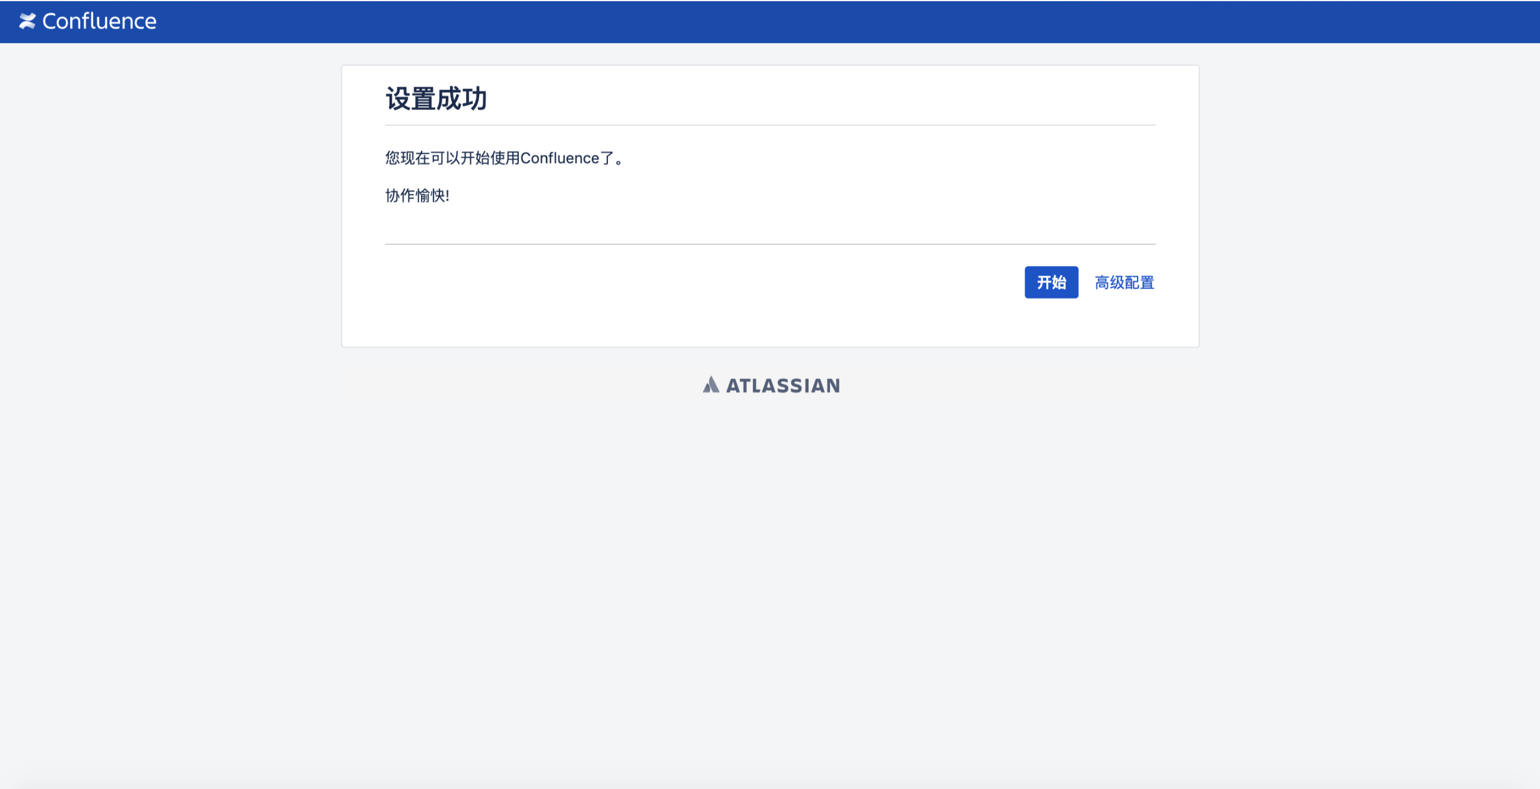Click the 设置成功 heading text
Viewport: 1540px width, 789px height.
pos(436,98)
